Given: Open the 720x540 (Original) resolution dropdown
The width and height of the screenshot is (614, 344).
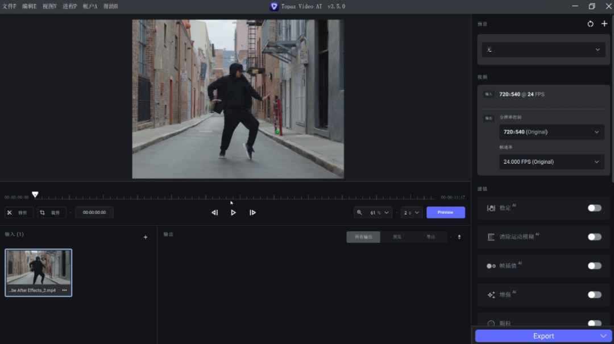Looking at the screenshot, I should click(x=550, y=132).
